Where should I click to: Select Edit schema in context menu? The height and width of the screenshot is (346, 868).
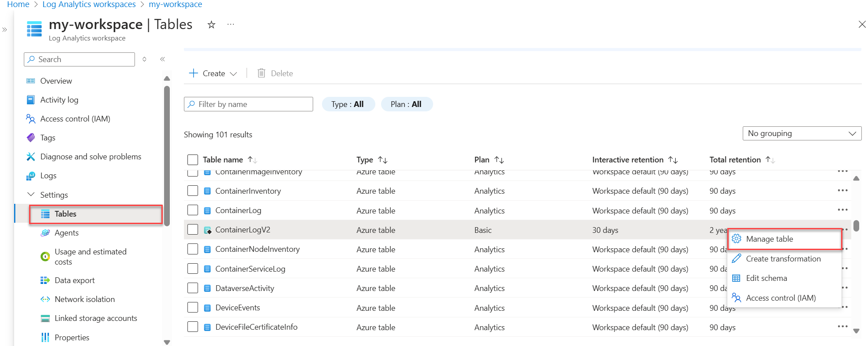click(x=766, y=278)
